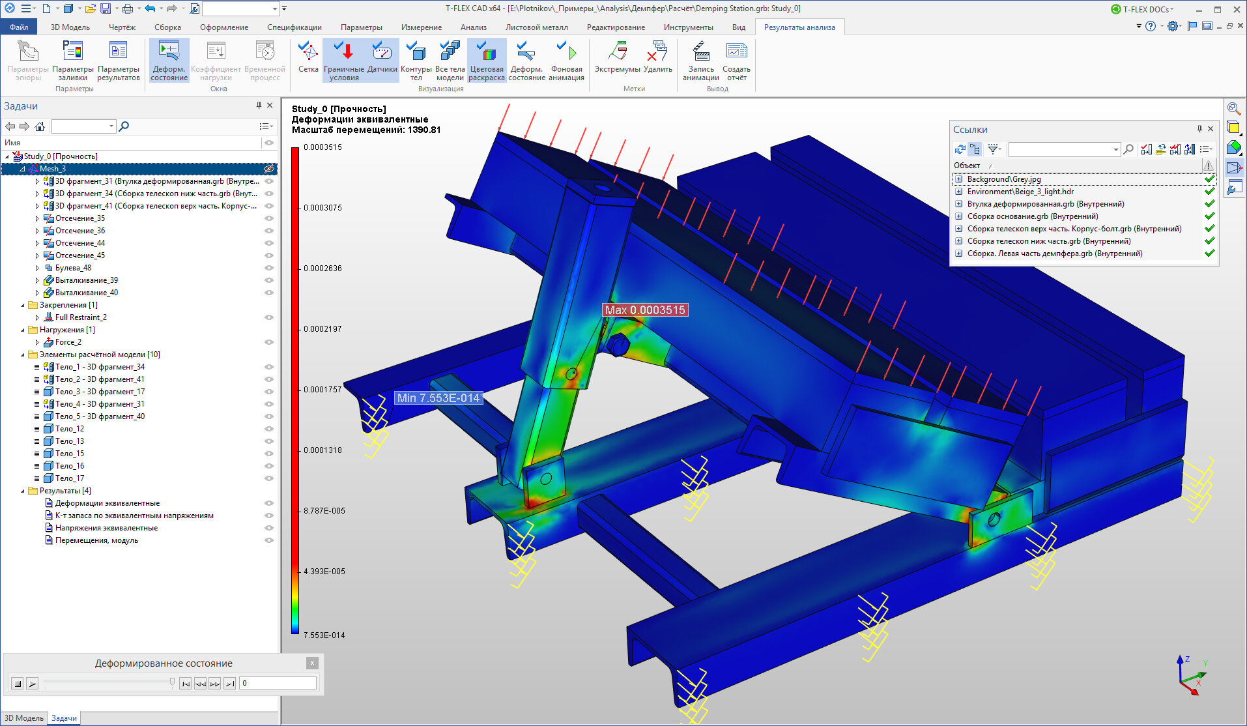Toggle visibility eye for Force_2
Viewport: 1247px width, 726px height.
268,342
